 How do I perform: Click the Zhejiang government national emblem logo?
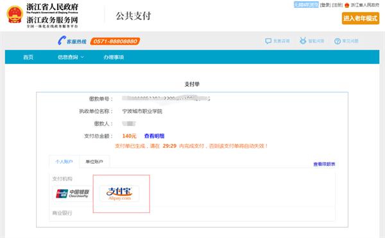(15, 15)
